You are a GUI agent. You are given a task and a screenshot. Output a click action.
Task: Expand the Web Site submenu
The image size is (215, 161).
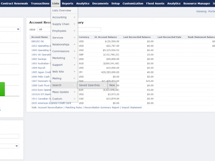click(64, 72)
